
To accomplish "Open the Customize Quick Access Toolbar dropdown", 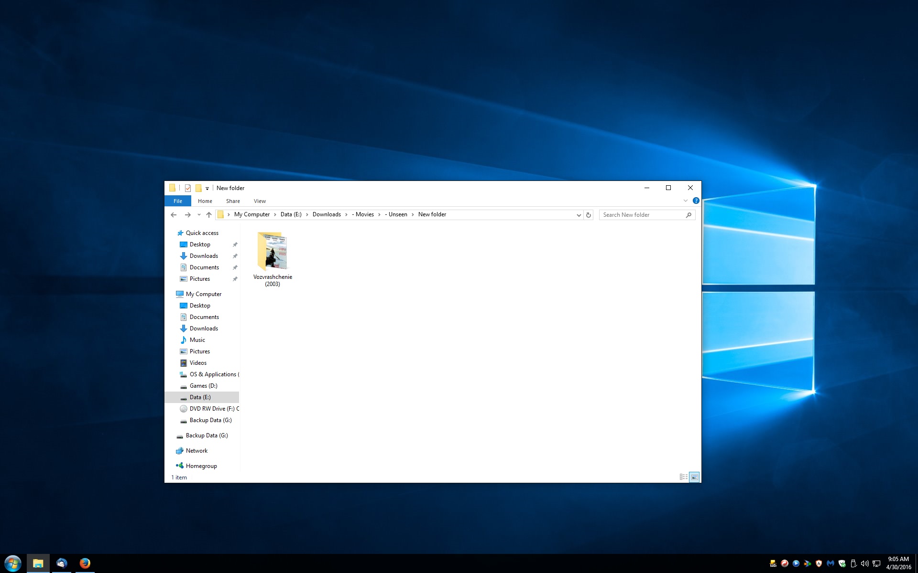I will point(207,189).
